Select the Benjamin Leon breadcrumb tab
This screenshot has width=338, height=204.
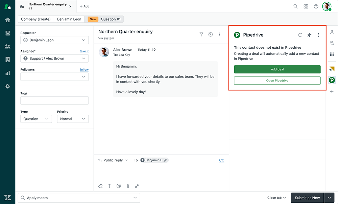(69, 19)
